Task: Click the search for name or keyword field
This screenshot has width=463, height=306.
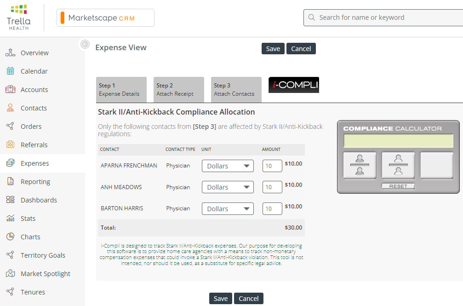Action: click(383, 17)
